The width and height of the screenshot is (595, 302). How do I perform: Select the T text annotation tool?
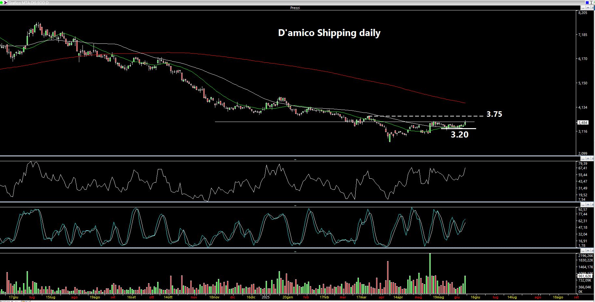[591, 3]
